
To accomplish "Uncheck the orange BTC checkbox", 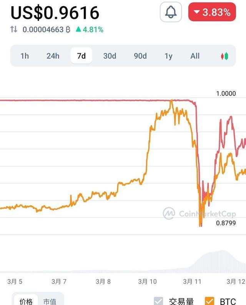I will click(209, 301).
